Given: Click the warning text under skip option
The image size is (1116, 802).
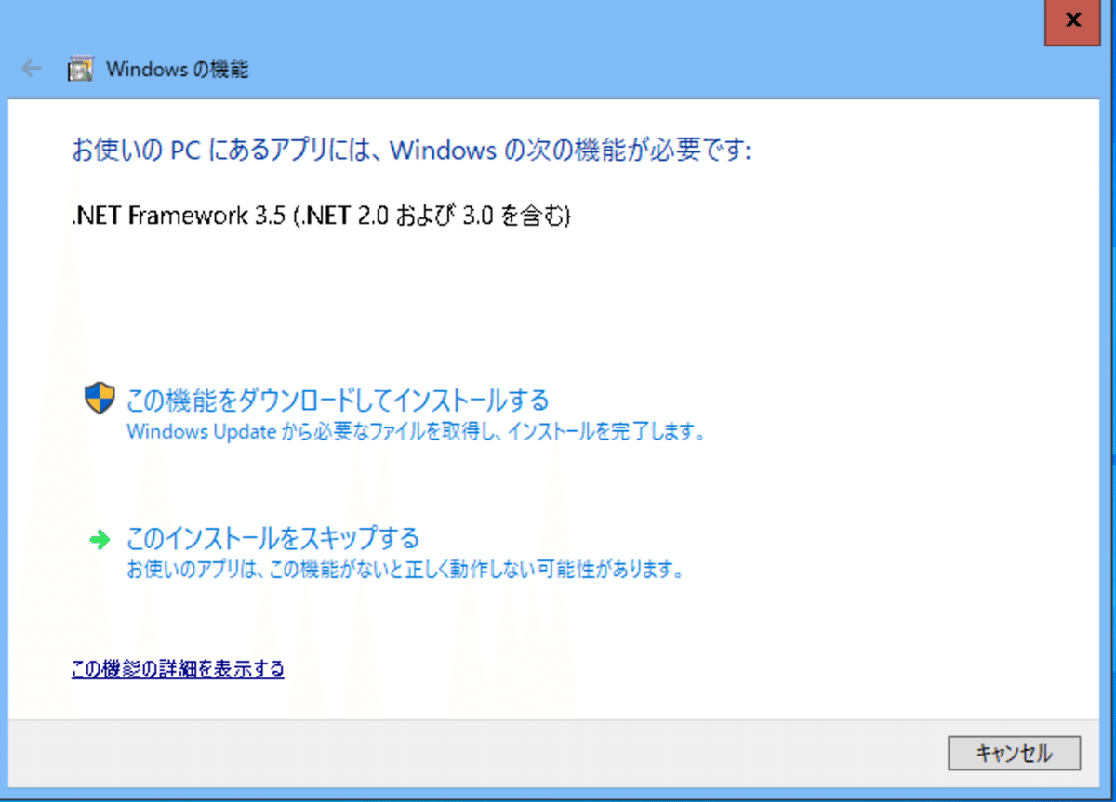Looking at the screenshot, I should (405, 570).
